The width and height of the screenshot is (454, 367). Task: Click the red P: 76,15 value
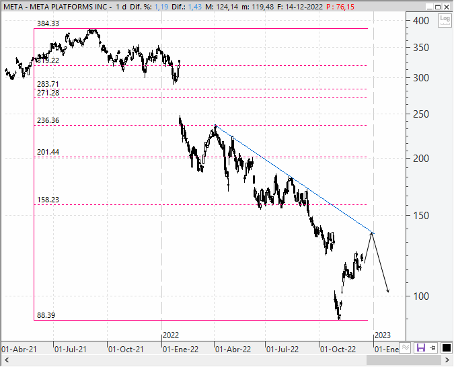[340, 7]
